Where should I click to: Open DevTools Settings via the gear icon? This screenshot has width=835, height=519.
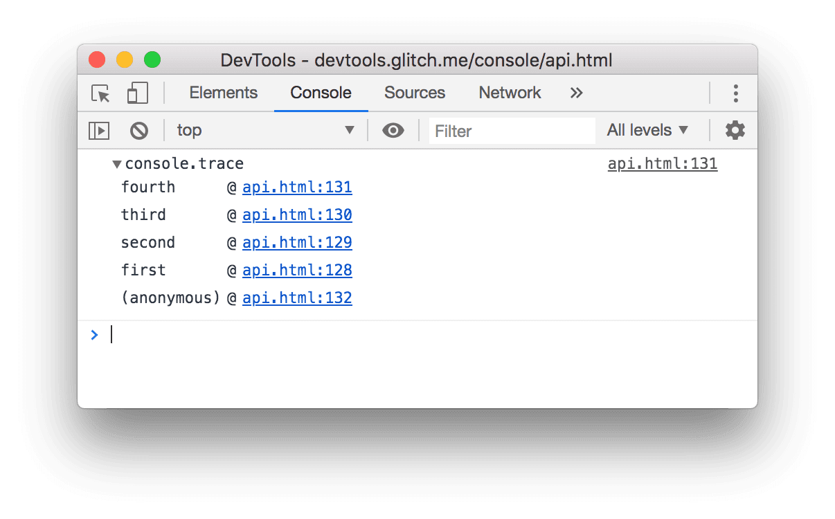point(735,130)
